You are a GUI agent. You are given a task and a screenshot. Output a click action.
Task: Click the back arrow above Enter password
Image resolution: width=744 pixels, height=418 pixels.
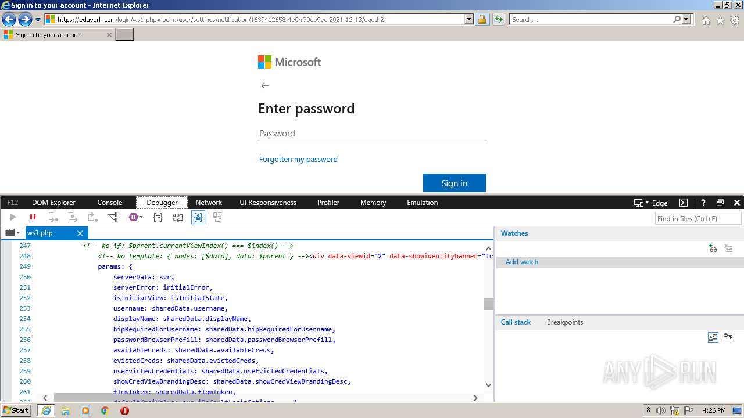(x=265, y=85)
